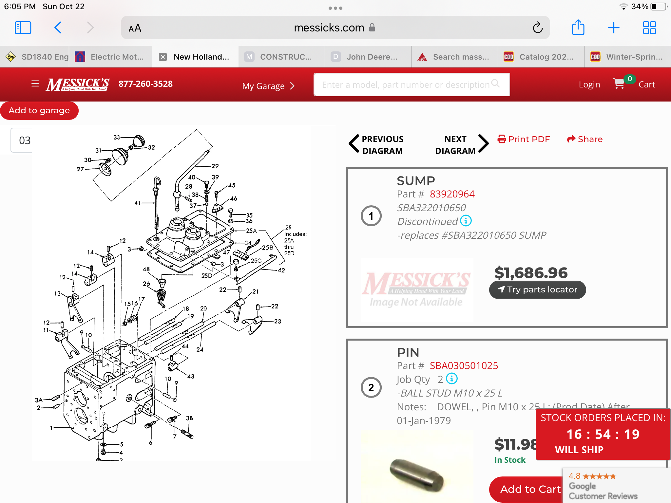Open the Login link
This screenshot has height=503, width=671.
click(589, 84)
